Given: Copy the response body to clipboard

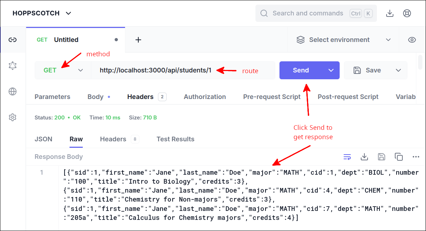Looking at the screenshot, I should [398, 157].
